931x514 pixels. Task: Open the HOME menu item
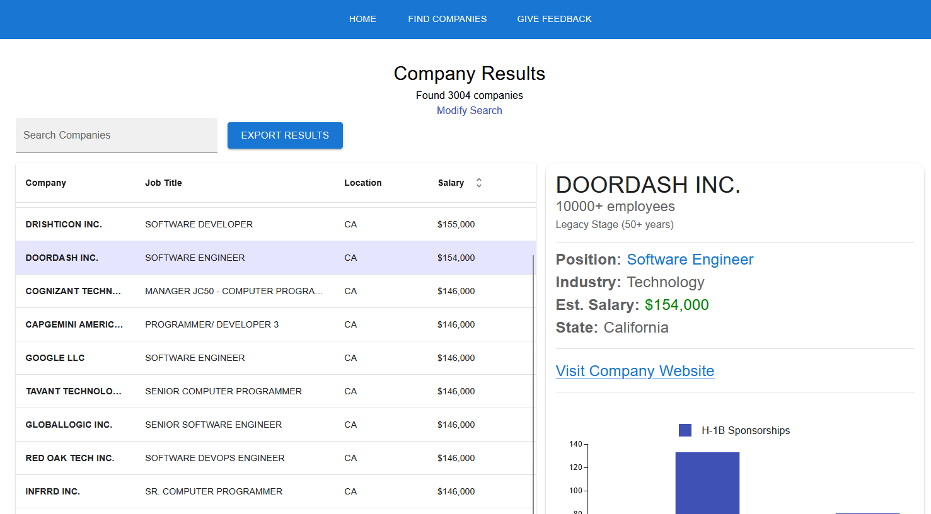362,19
